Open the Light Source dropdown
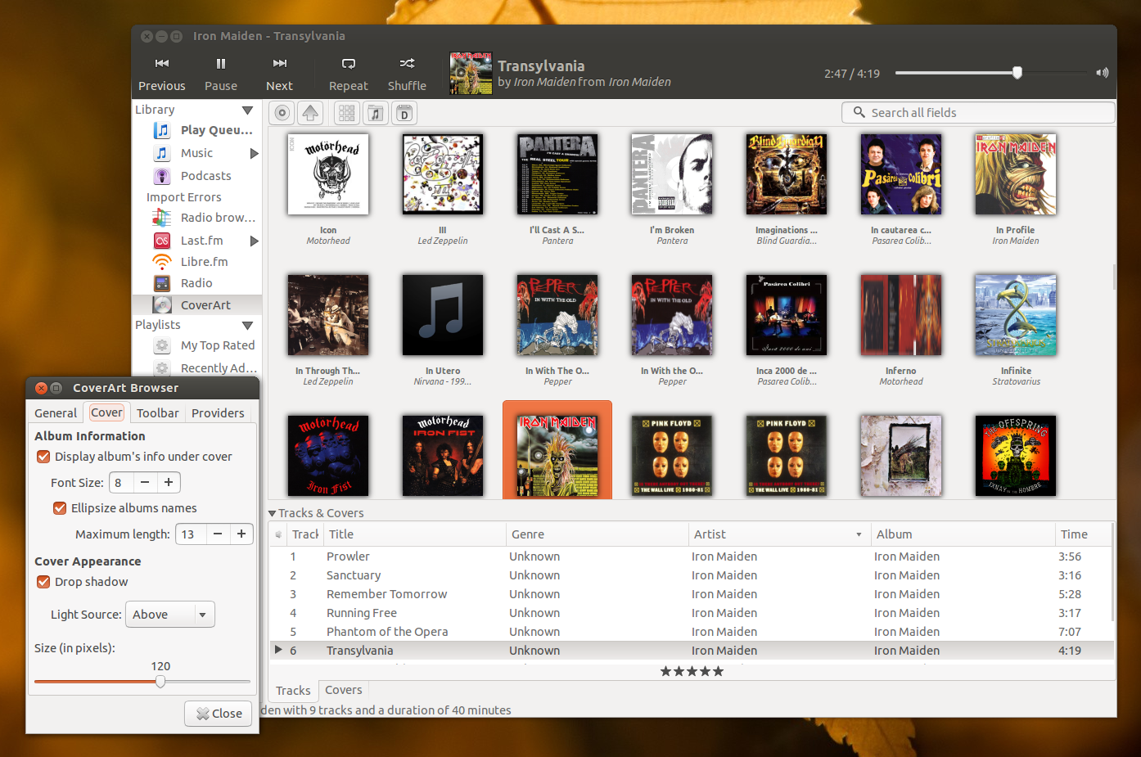The image size is (1141, 757). point(169,614)
